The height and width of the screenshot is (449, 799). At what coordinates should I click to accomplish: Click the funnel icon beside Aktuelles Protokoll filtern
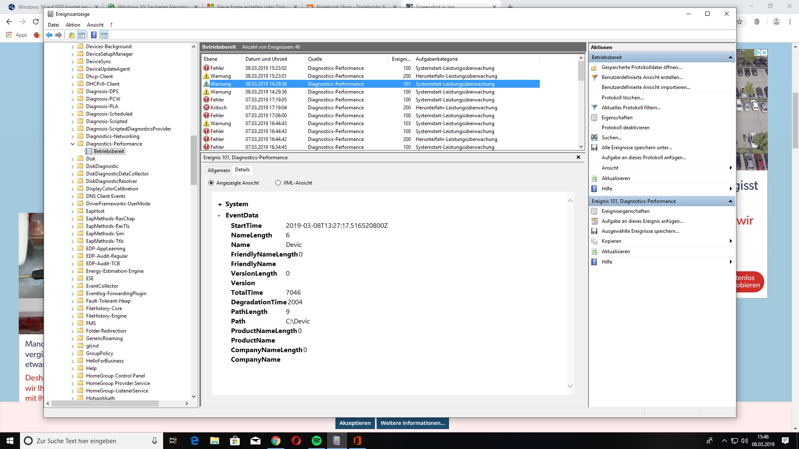594,108
